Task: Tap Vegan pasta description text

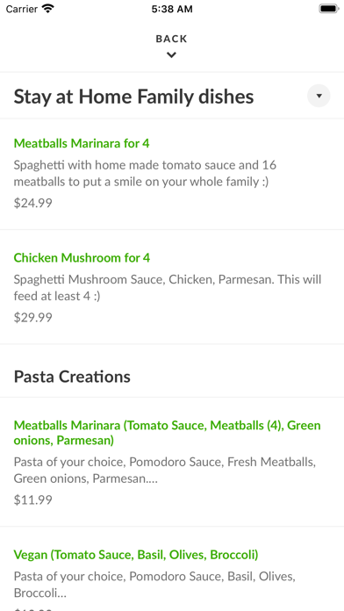Action: tap(154, 585)
